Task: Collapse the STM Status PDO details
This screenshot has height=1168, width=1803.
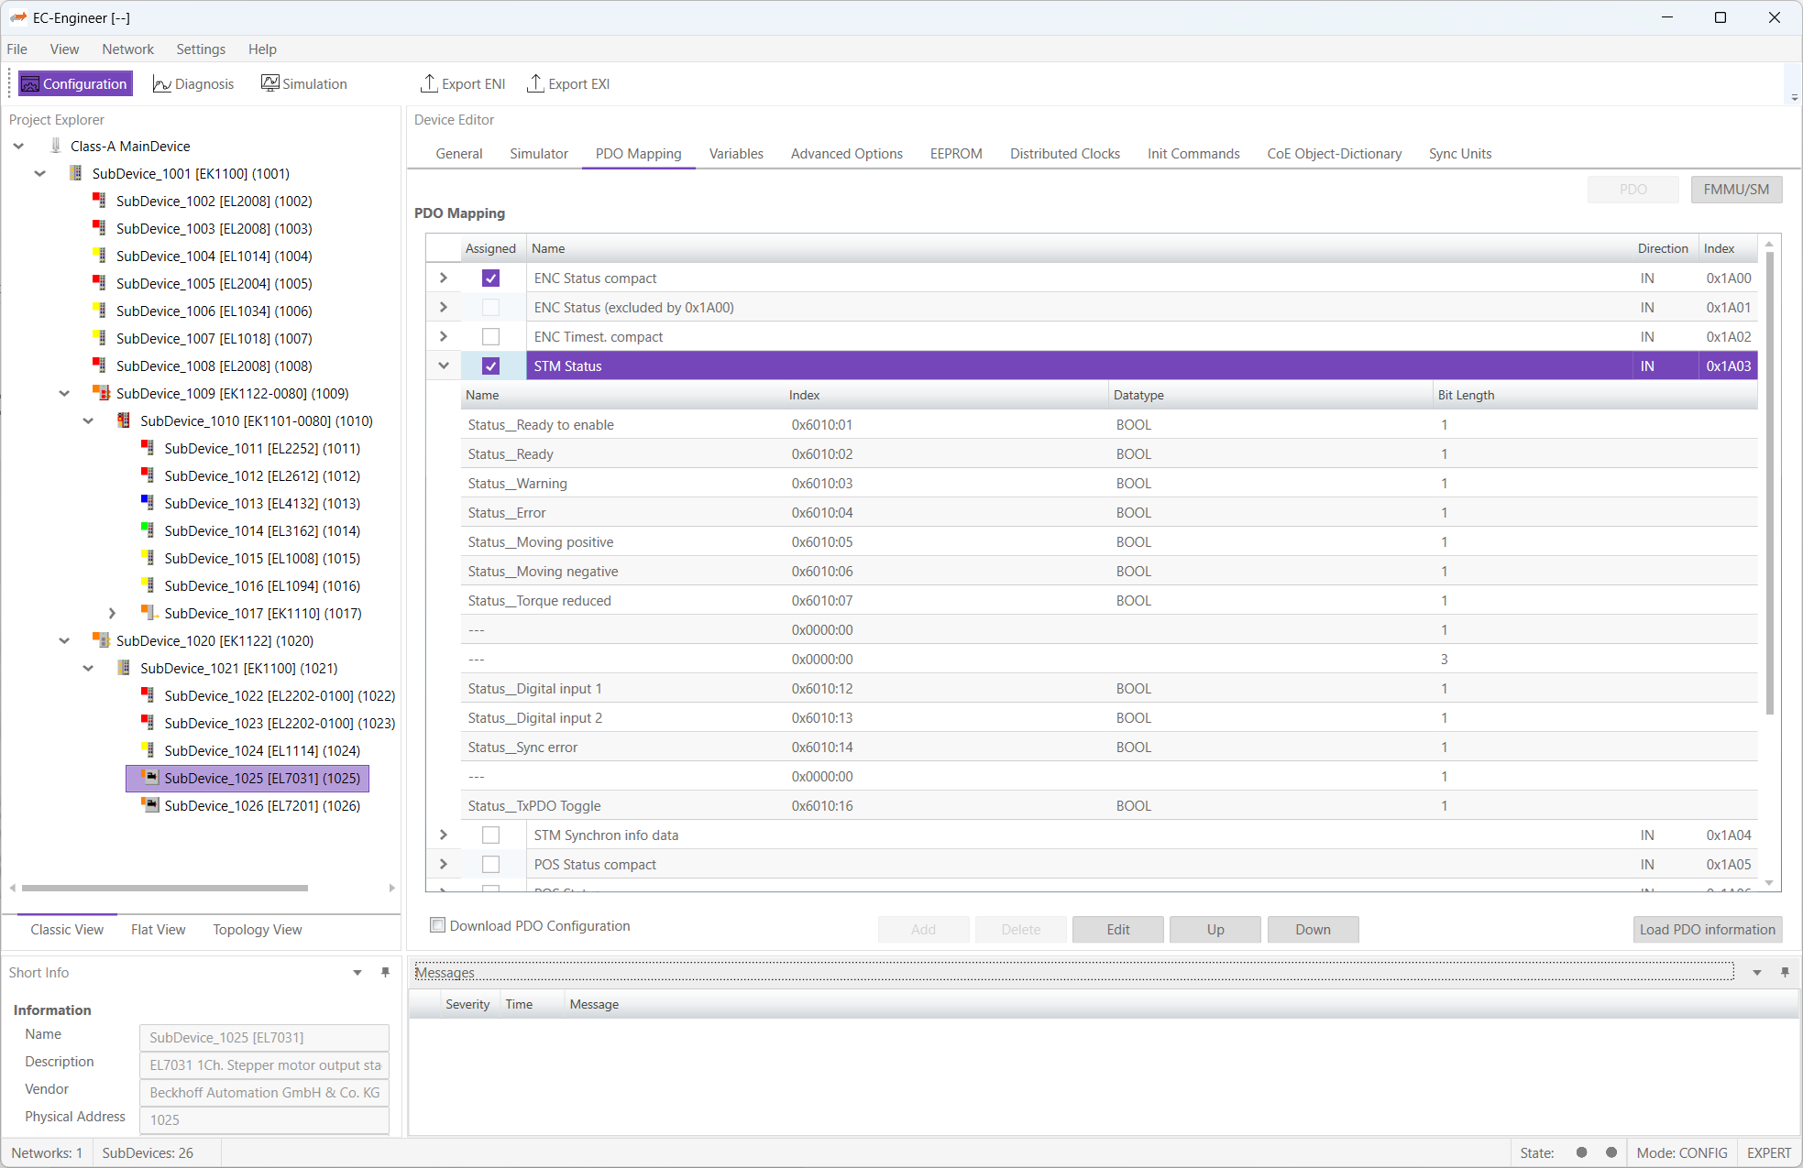Action: (x=443, y=366)
